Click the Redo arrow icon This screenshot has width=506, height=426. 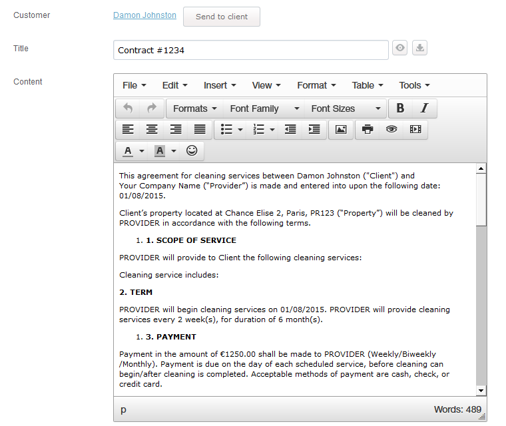[152, 108]
